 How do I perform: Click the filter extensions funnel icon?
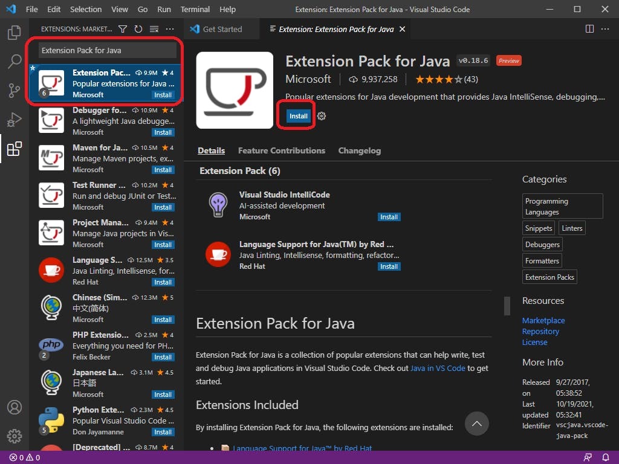(123, 29)
